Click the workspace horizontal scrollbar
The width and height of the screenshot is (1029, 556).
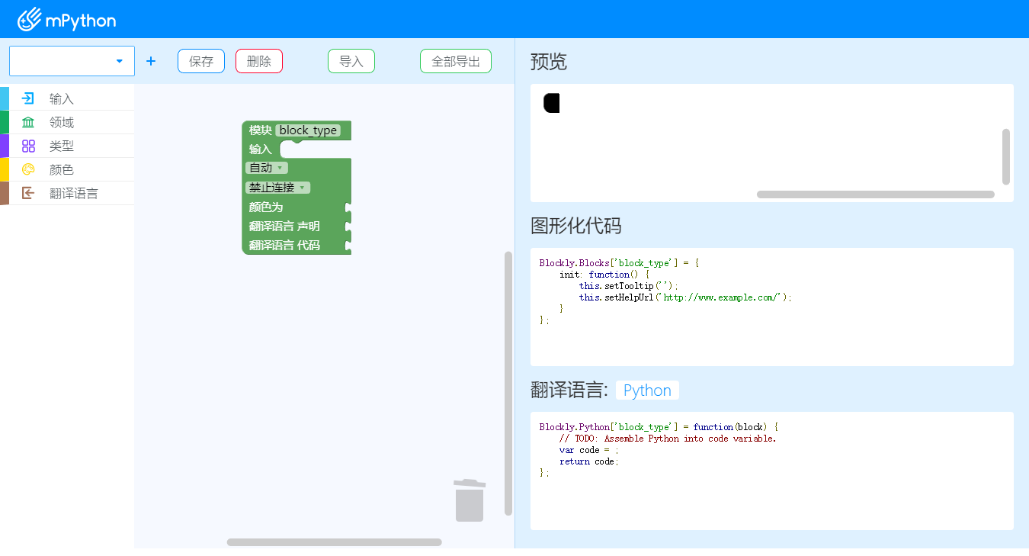coord(334,542)
